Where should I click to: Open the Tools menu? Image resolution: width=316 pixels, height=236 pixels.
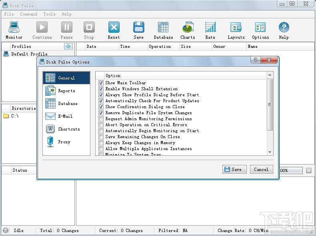[49, 14]
